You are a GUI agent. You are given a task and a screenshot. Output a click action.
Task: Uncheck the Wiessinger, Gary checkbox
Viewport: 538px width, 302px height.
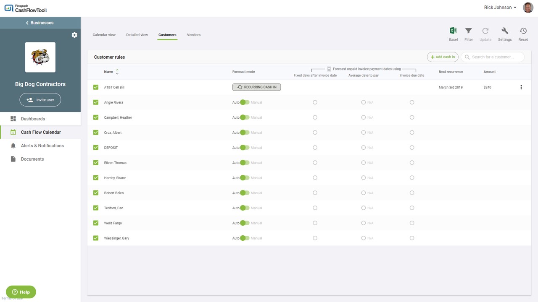(x=96, y=238)
